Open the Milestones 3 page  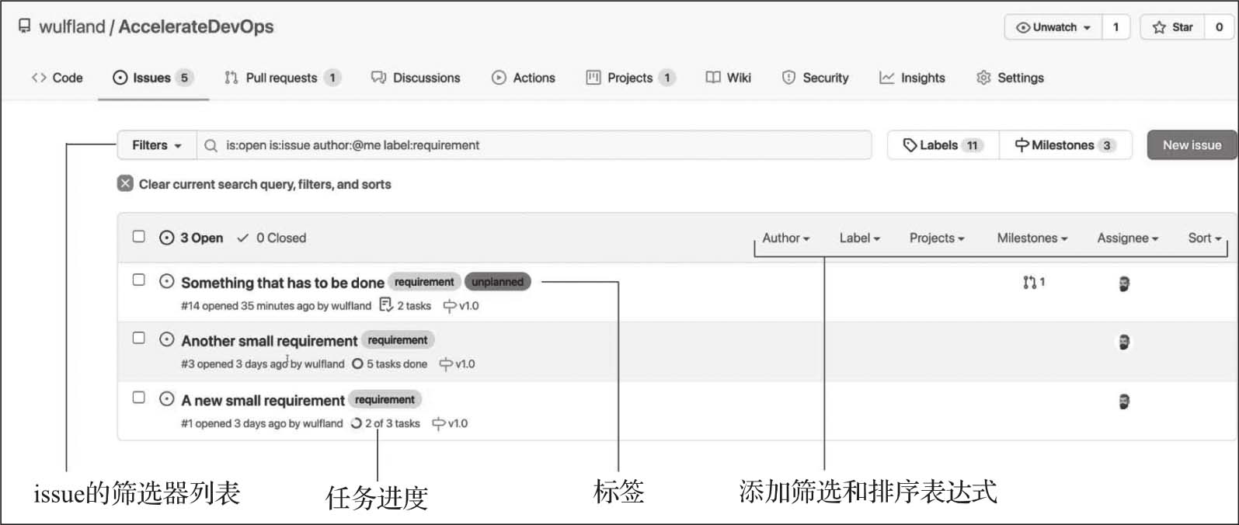point(1065,145)
